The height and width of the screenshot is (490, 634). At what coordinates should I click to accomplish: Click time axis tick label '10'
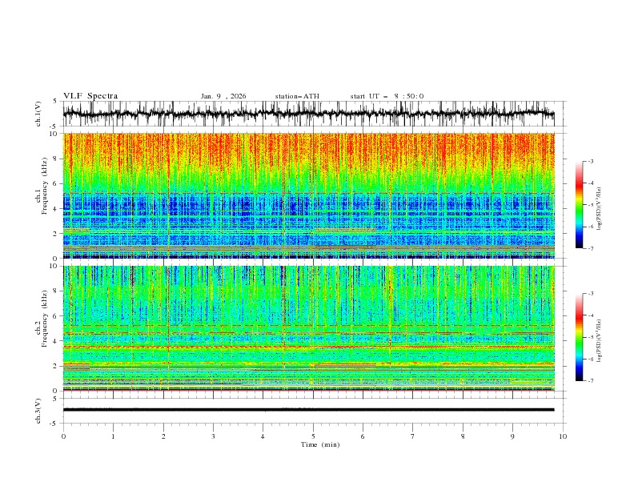(563, 436)
